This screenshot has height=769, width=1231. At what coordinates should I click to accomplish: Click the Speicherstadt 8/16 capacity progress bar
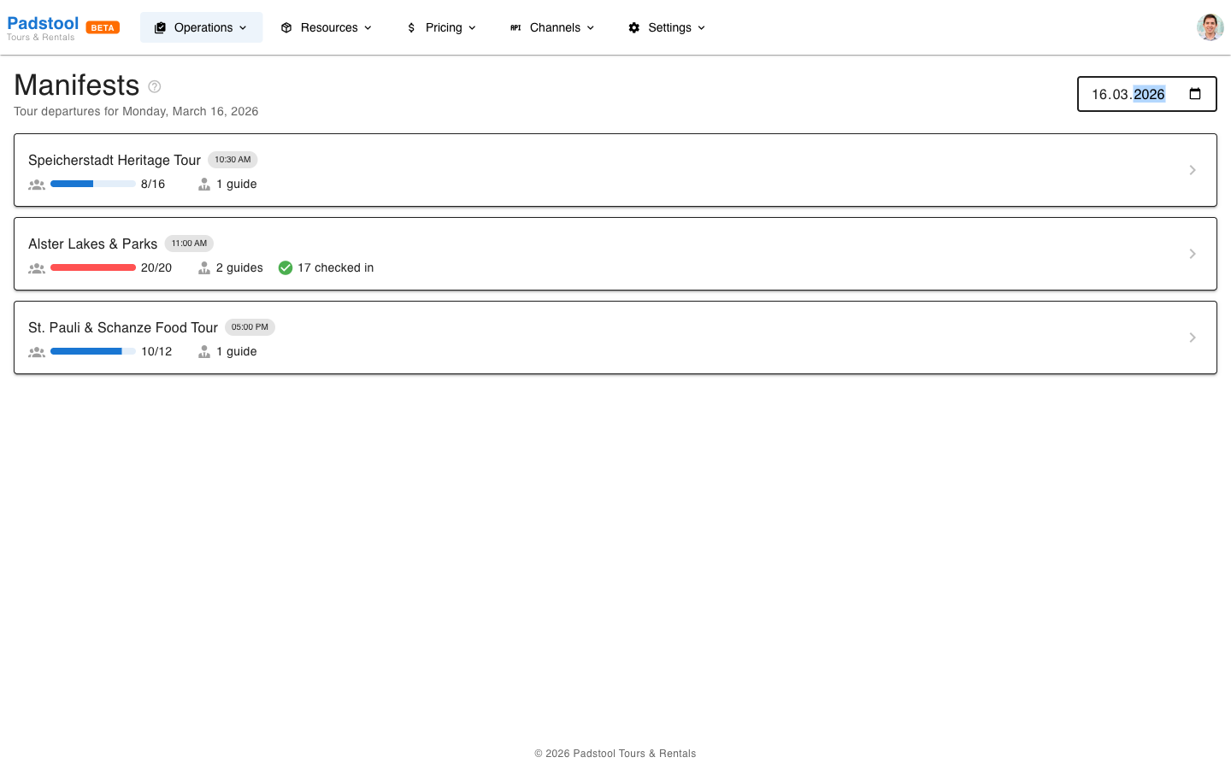click(93, 184)
